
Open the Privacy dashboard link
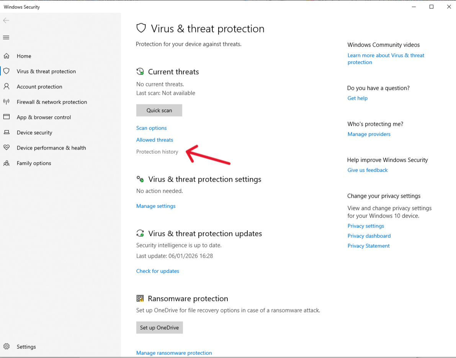369,236
